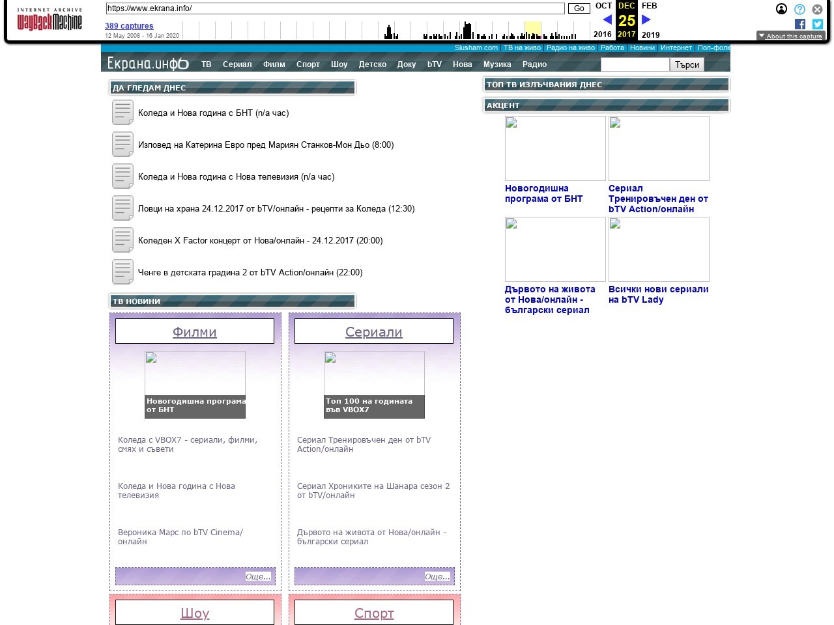The image size is (834, 625).
Task: Click the Wayback URL address field
Action: click(335, 8)
